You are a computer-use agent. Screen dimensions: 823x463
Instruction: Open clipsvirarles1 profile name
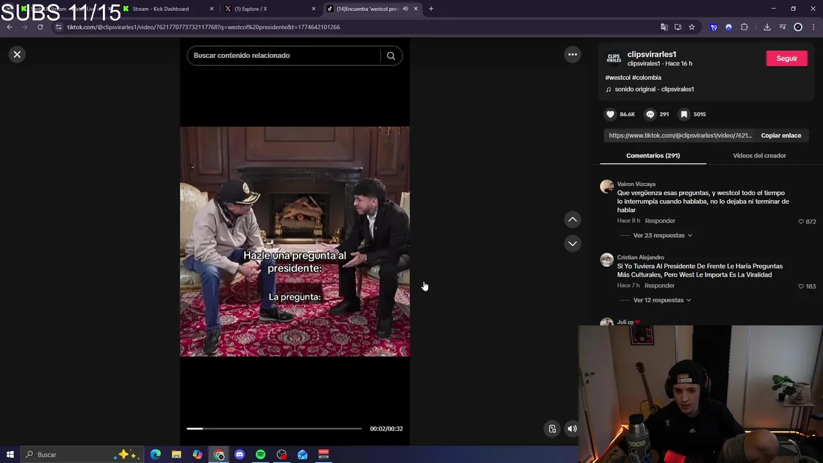tap(651, 55)
